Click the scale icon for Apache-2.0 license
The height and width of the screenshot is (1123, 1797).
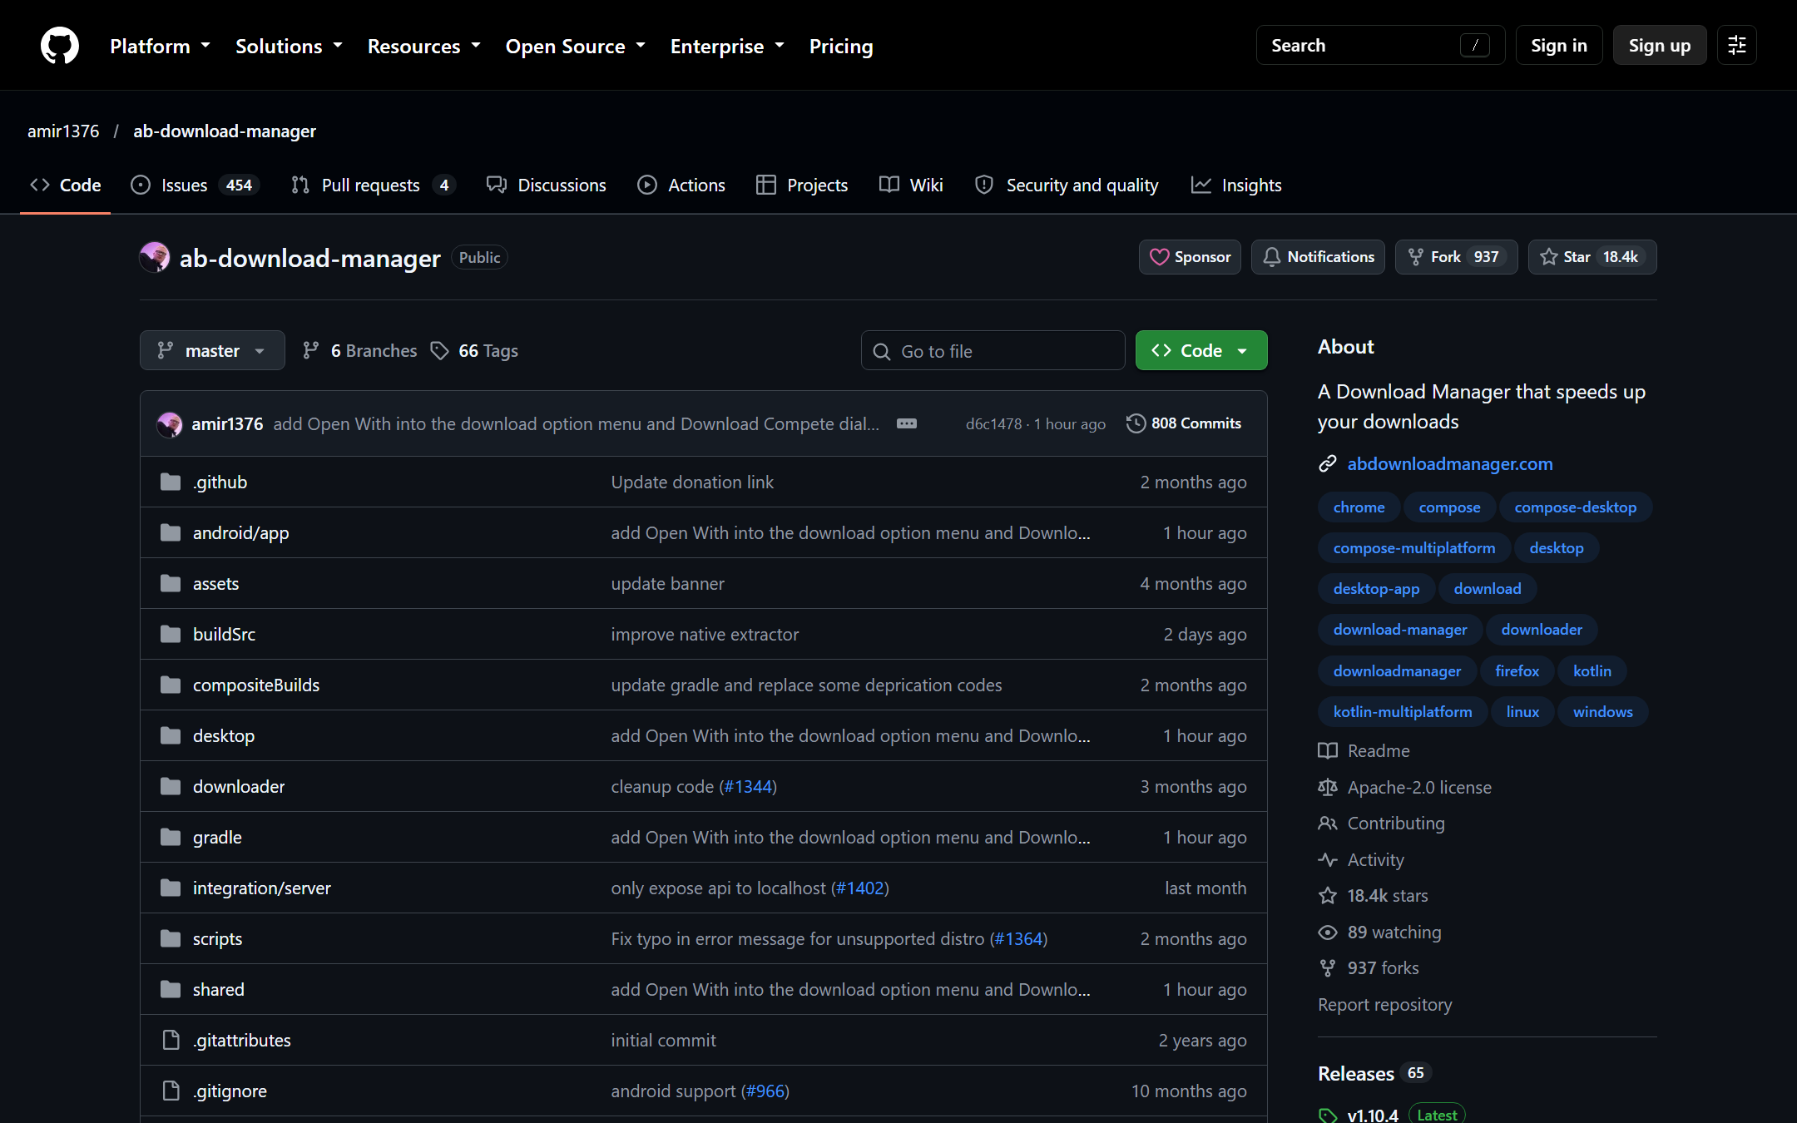[x=1328, y=787]
